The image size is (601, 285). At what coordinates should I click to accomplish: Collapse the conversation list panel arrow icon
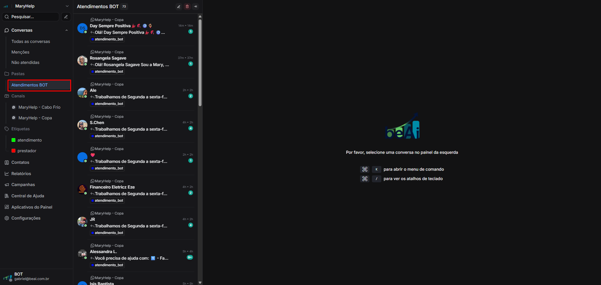[x=196, y=7]
